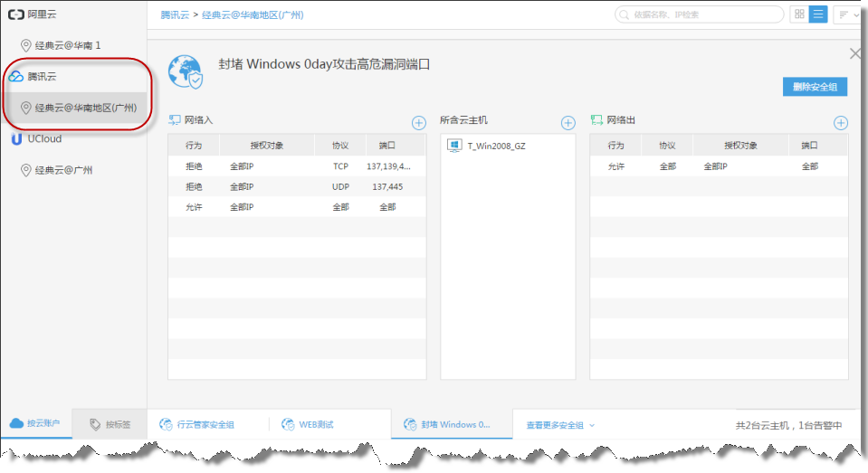Image resolution: width=868 pixels, height=473 pixels.
Task: Click 腾讯云 breadcrumb link
Action: pyautogui.click(x=175, y=15)
